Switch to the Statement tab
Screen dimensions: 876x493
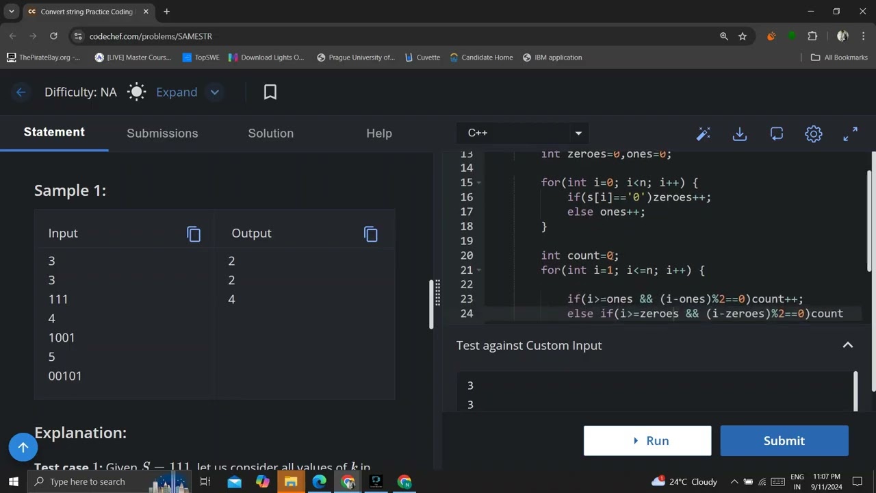[x=54, y=132]
